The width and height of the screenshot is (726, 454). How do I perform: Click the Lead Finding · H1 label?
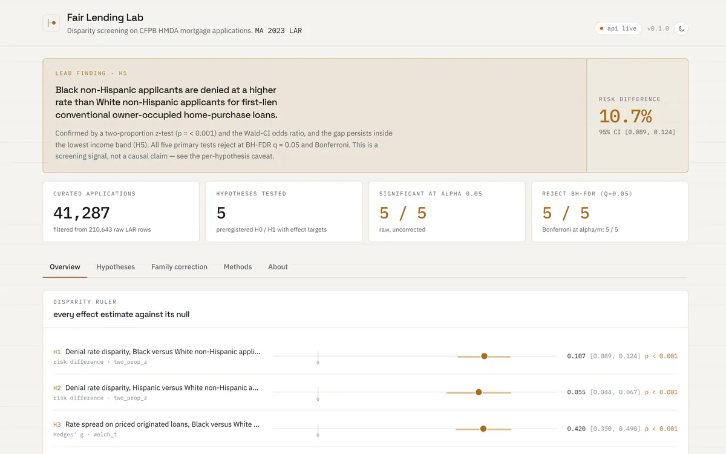tap(91, 73)
